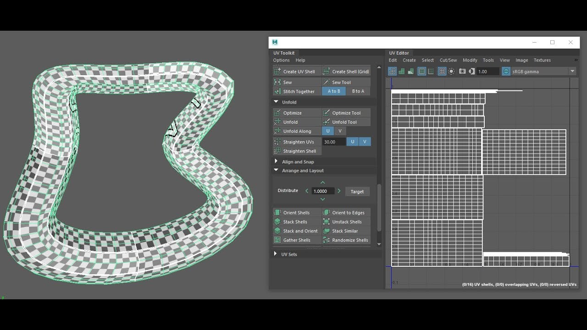This screenshot has height=330, width=587.
Task: Open the Cut/Sew menu
Action: [448, 60]
